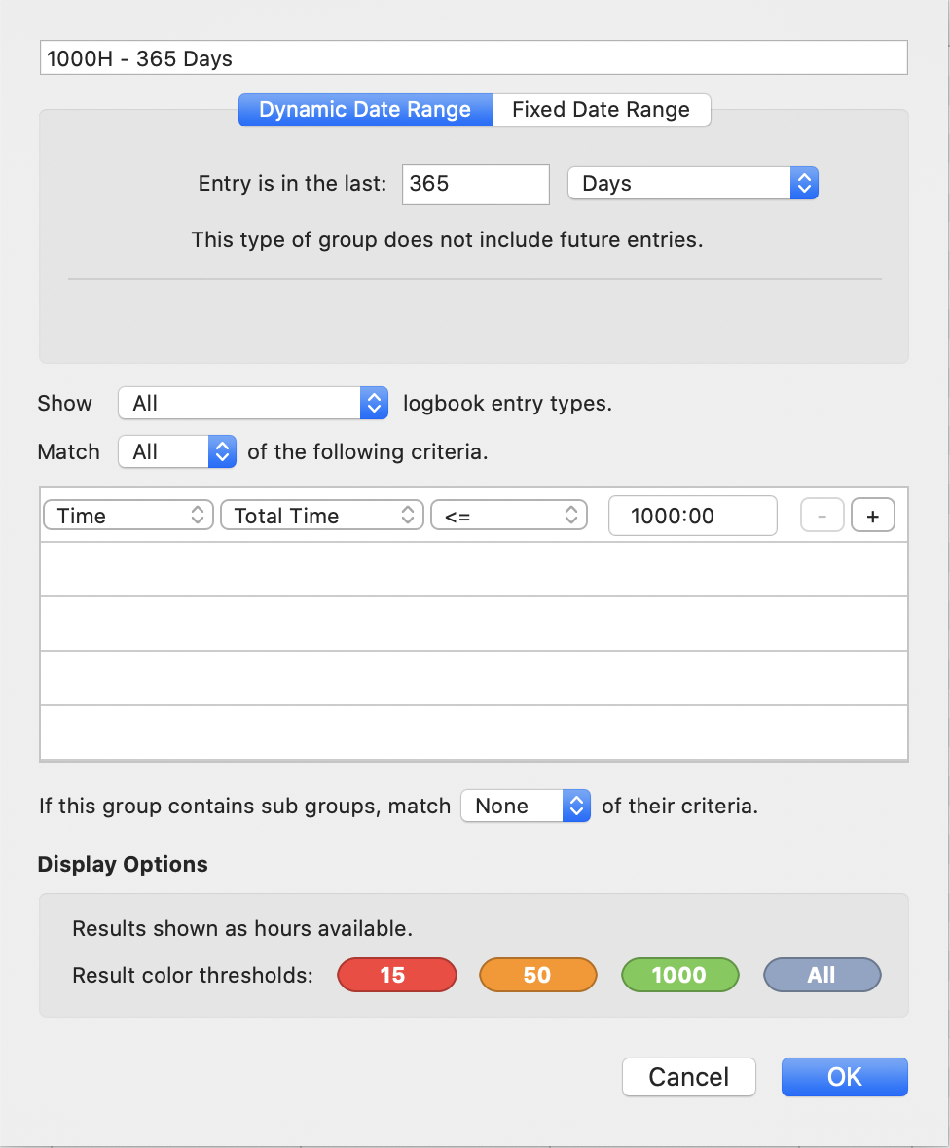
Task: Open the Total Time field popup
Action: pos(321,516)
